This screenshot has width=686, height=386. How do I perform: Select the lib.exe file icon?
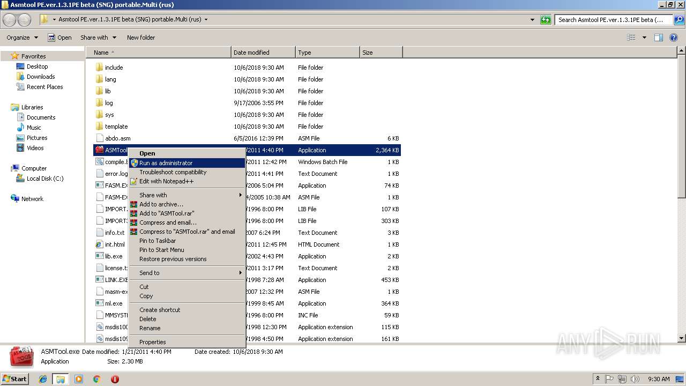[99, 256]
